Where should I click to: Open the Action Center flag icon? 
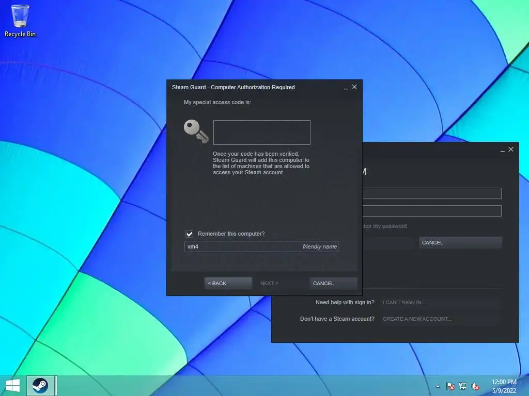coord(450,386)
